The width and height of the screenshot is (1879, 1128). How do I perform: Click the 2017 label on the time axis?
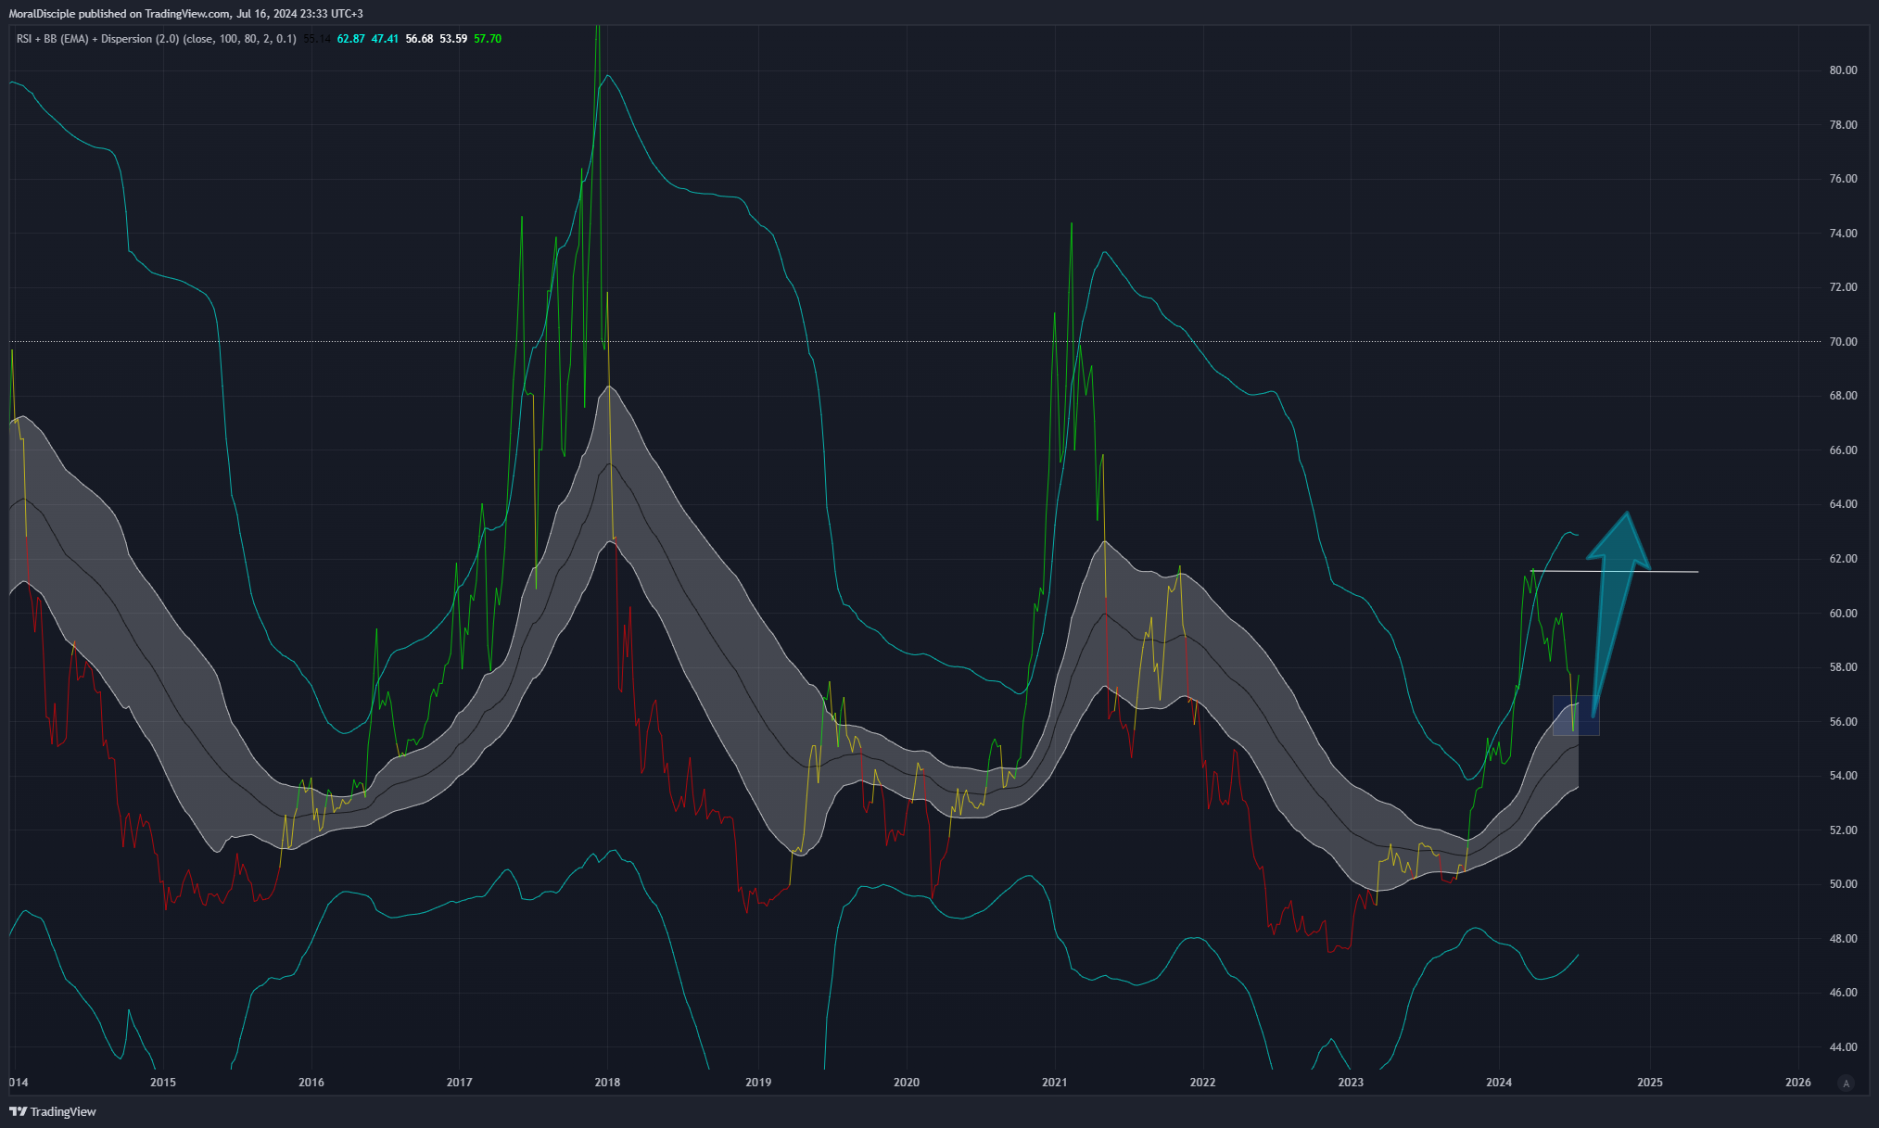click(459, 1083)
